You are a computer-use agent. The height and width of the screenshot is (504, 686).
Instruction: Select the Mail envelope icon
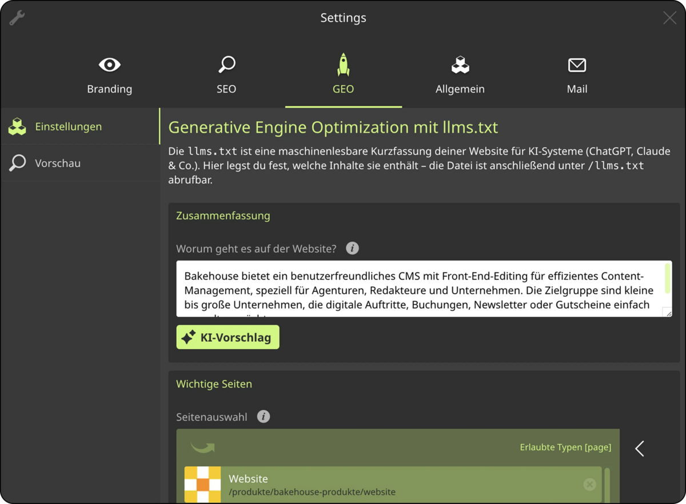[x=577, y=65]
